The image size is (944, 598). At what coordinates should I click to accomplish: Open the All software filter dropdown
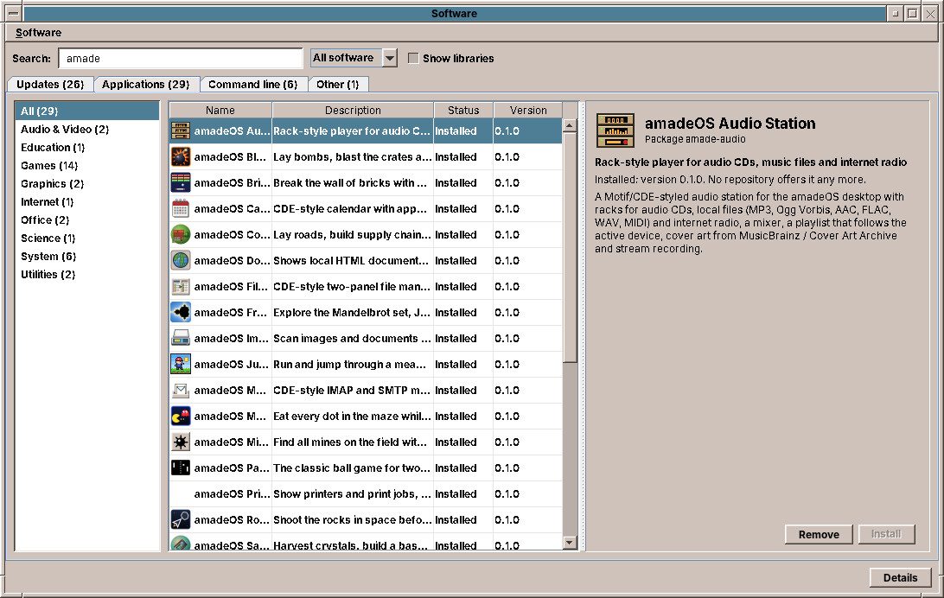point(354,58)
